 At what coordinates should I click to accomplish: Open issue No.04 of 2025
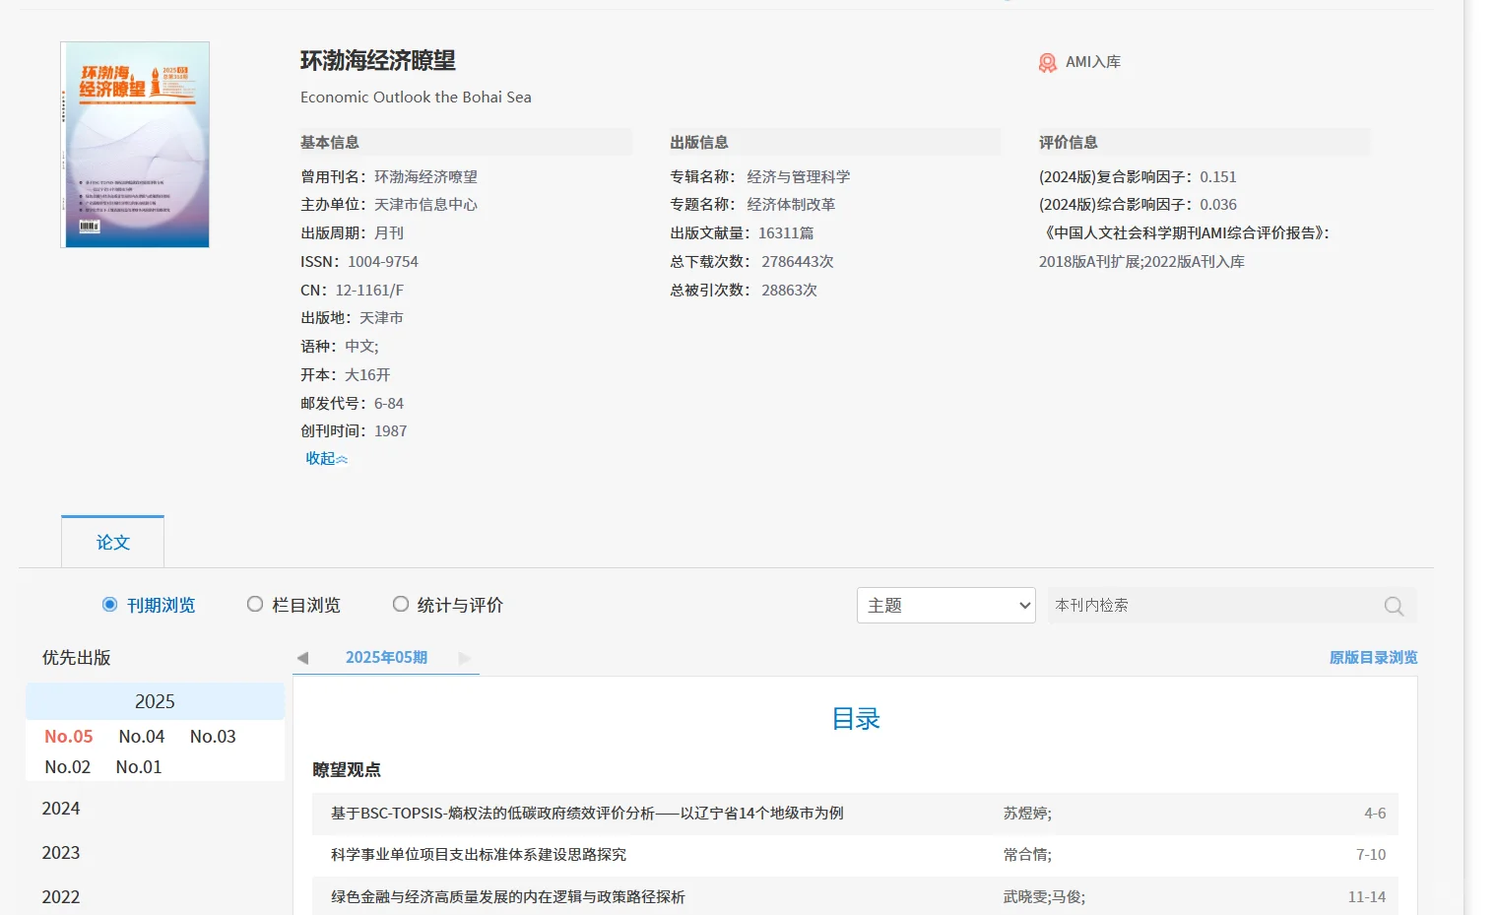141,736
